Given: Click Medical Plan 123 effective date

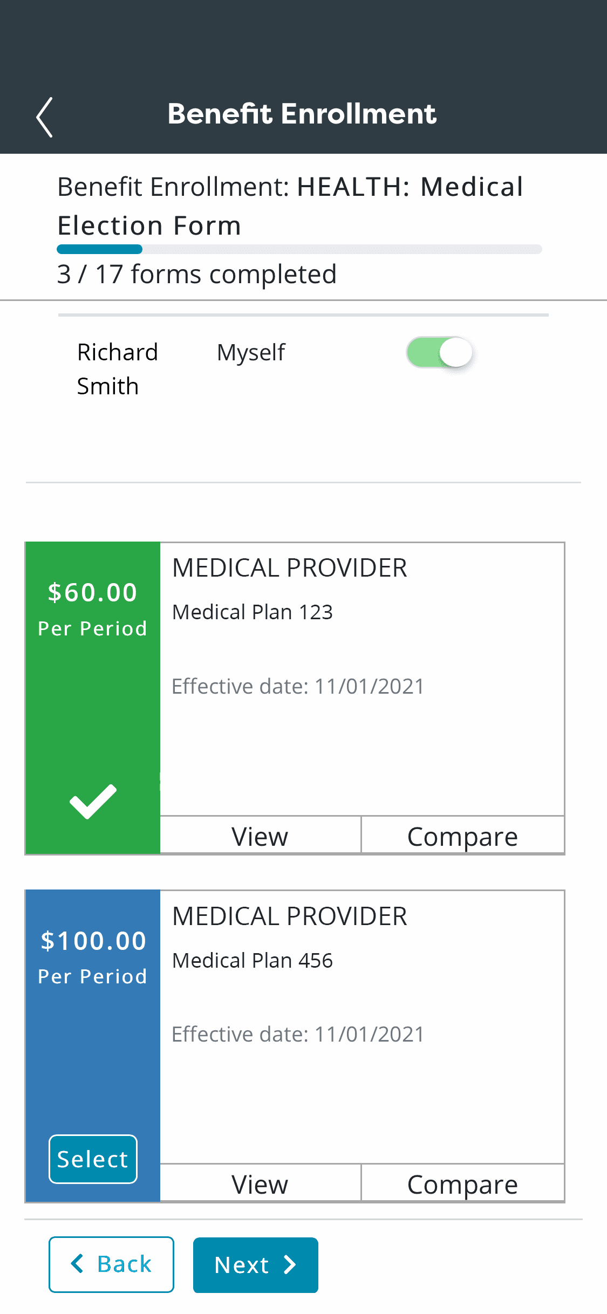Looking at the screenshot, I should point(298,687).
